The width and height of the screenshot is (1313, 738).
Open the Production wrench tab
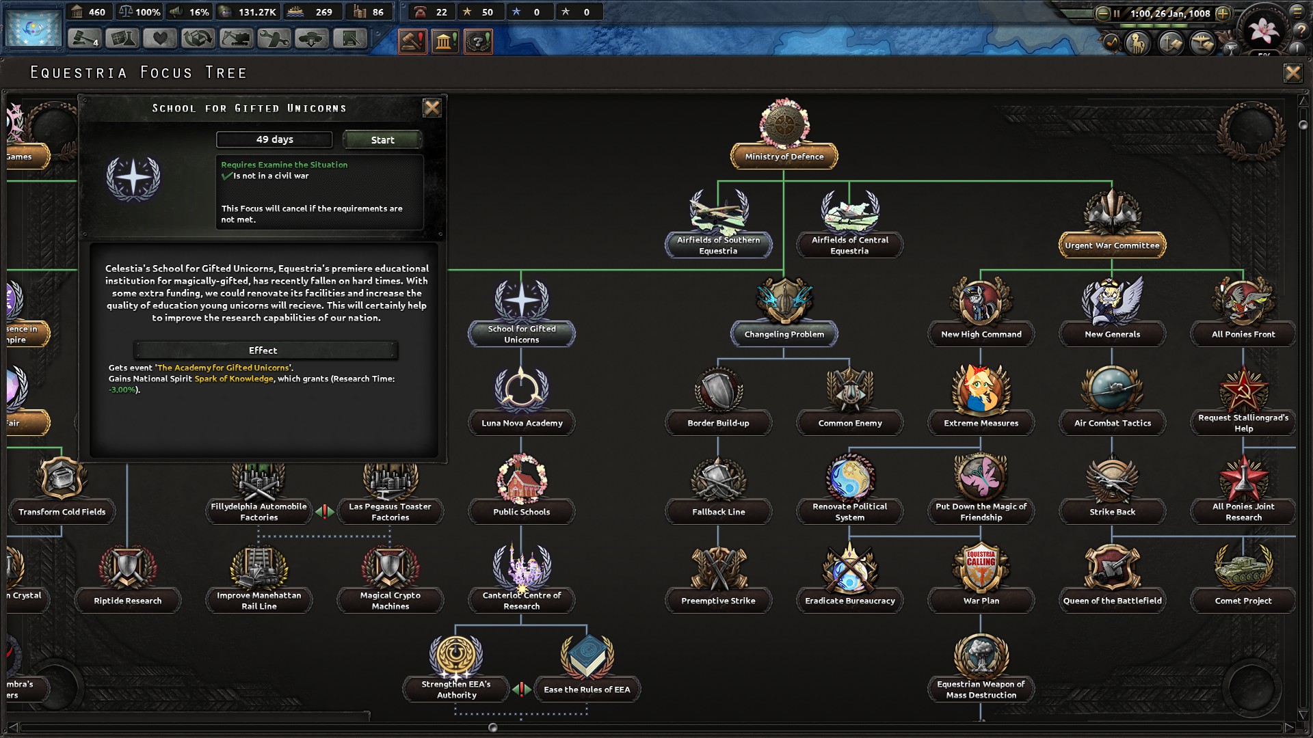pos(274,38)
